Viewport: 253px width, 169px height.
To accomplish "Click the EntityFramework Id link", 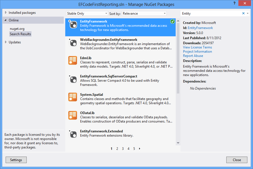I will point(200,28).
